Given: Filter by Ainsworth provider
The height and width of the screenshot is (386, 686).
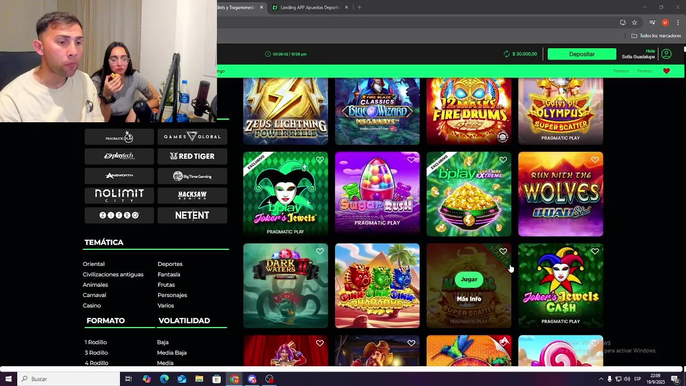Looking at the screenshot, I should pyautogui.click(x=119, y=176).
